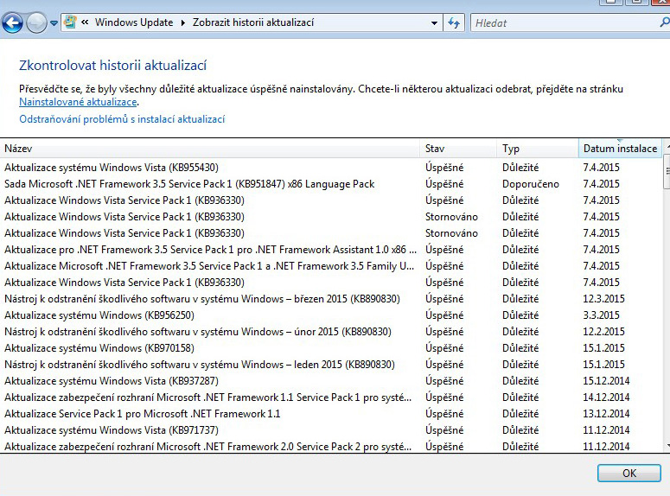The image size is (670, 496).
Task: Click the Refresh button beside address bar
Action: point(454,23)
